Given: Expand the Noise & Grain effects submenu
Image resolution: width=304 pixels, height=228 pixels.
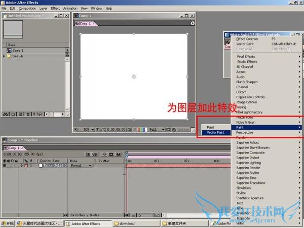Looking at the screenshot, I should tap(267, 122).
